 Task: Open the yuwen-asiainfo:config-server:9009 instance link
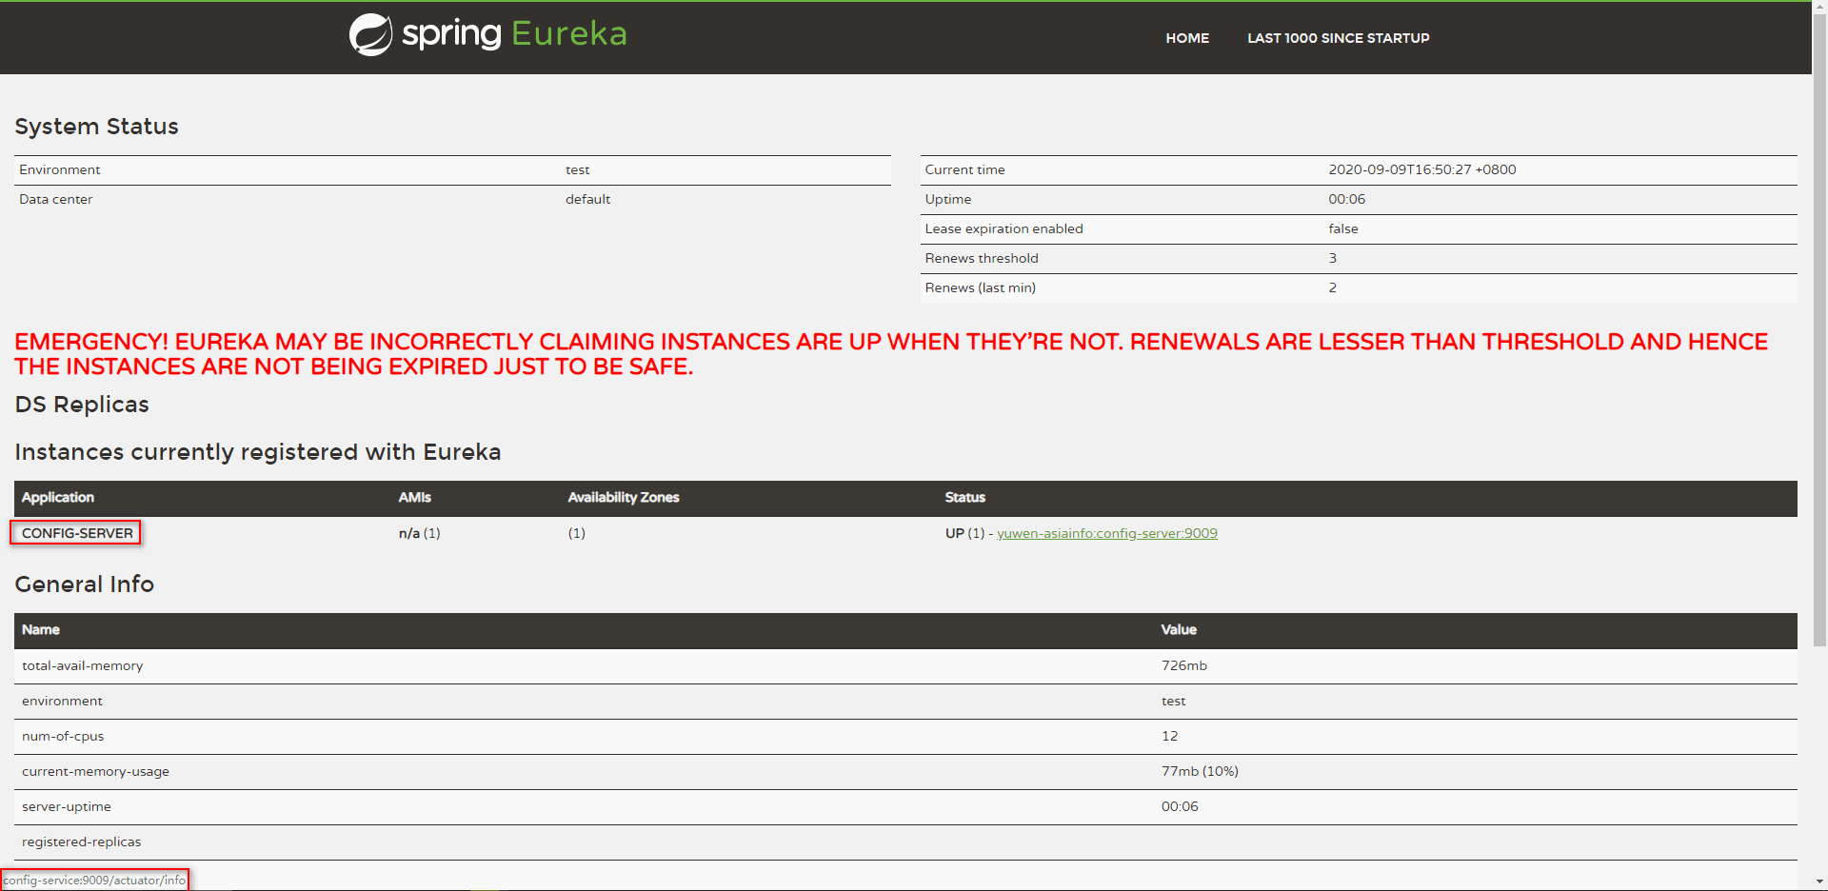1107,533
